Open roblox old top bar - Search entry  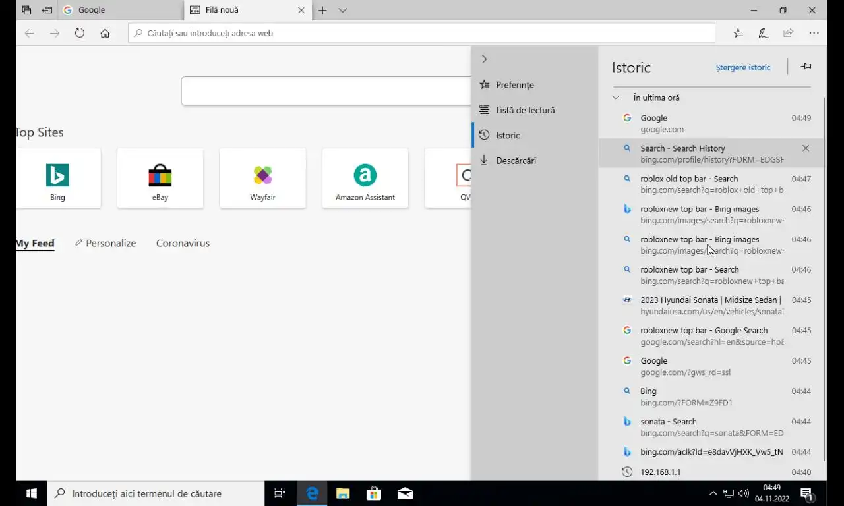(x=711, y=184)
